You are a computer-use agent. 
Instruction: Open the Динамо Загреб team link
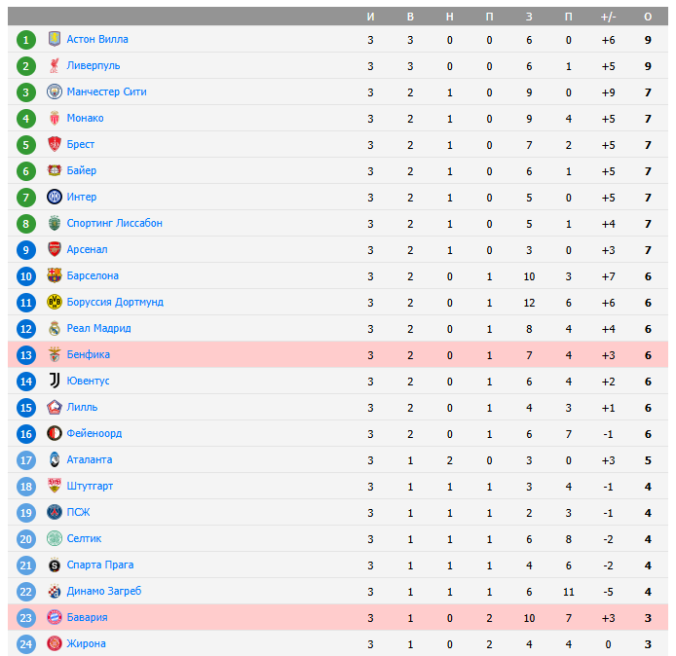(x=103, y=591)
